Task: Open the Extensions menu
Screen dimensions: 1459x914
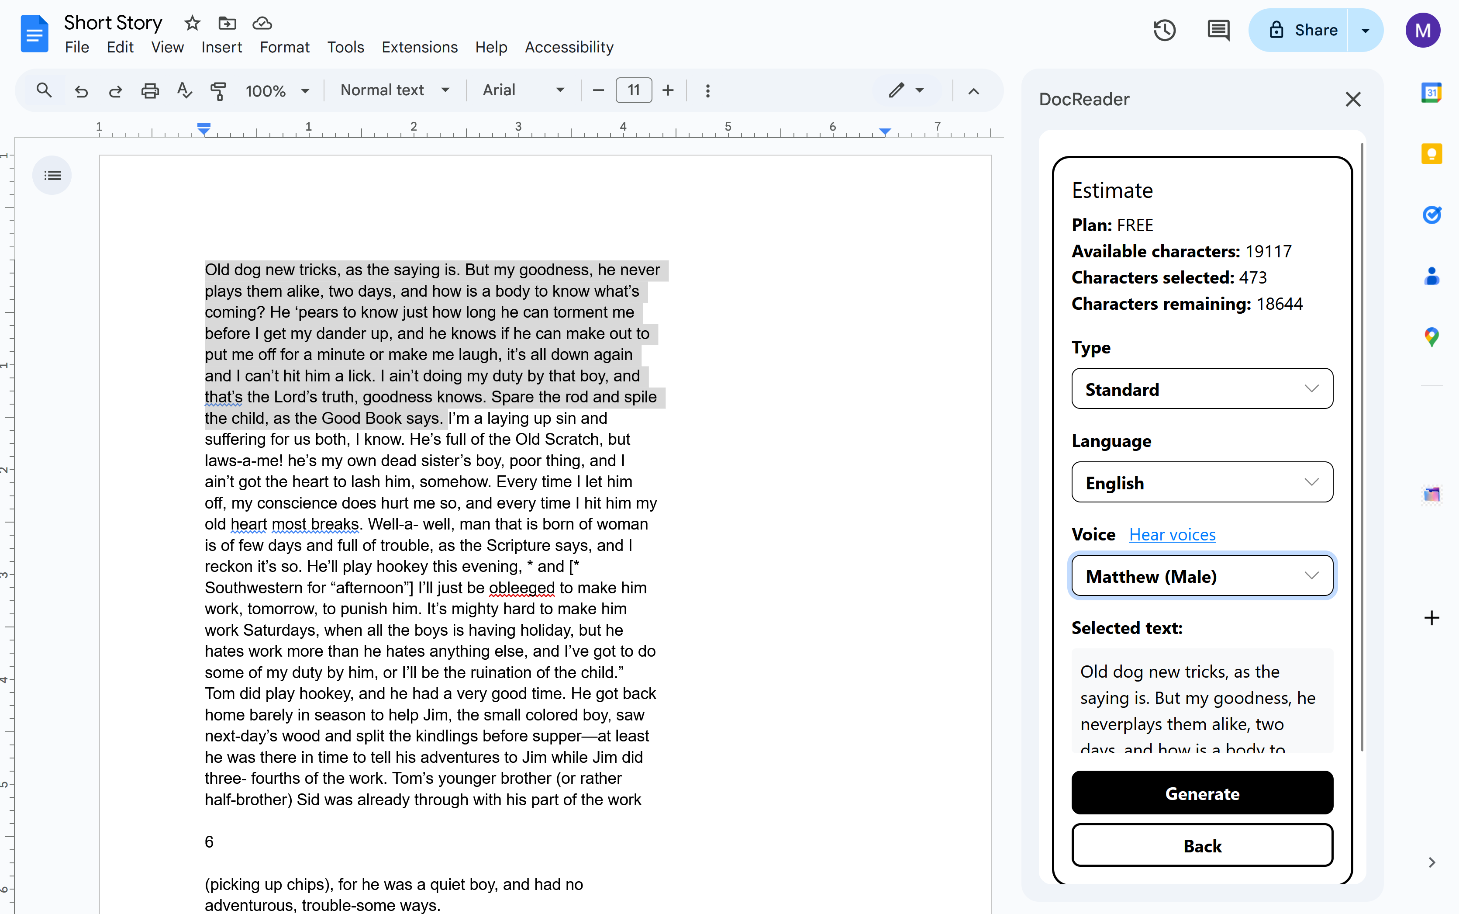Action: tap(419, 47)
